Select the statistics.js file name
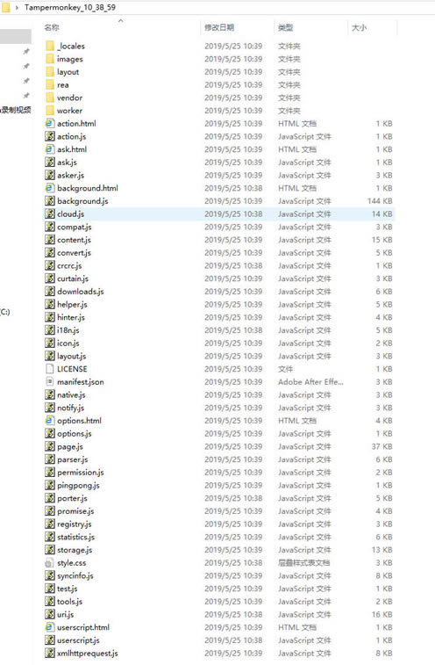The height and width of the screenshot is (665, 435). (x=75, y=537)
